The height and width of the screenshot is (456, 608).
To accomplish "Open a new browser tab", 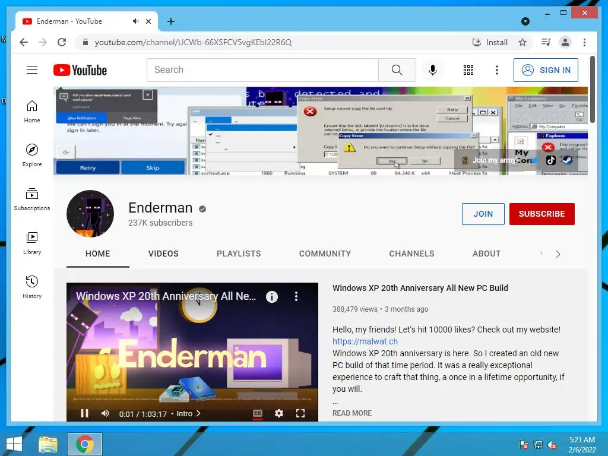I will (170, 21).
